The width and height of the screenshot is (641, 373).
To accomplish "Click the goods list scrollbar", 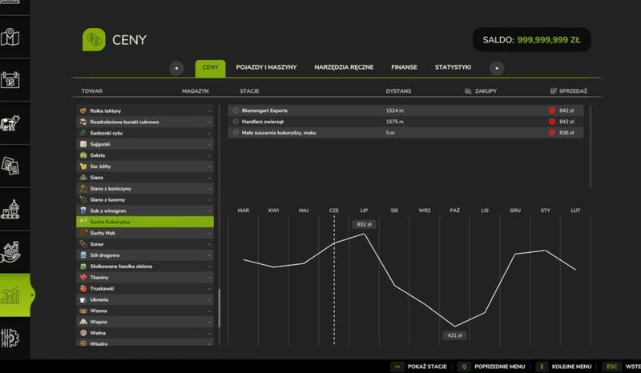I will point(218,308).
